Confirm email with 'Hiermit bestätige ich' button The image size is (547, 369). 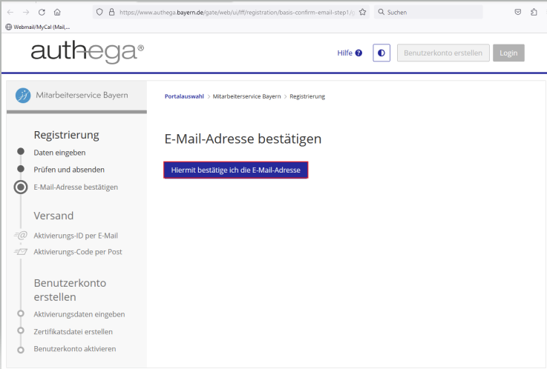pyautogui.click(x=235, y=170)
